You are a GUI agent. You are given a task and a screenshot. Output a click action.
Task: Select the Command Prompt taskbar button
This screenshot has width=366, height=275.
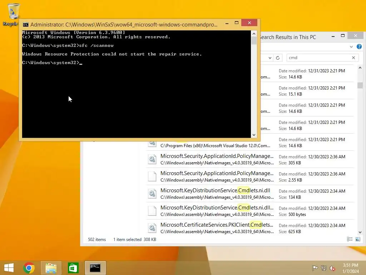pos(95,268)
